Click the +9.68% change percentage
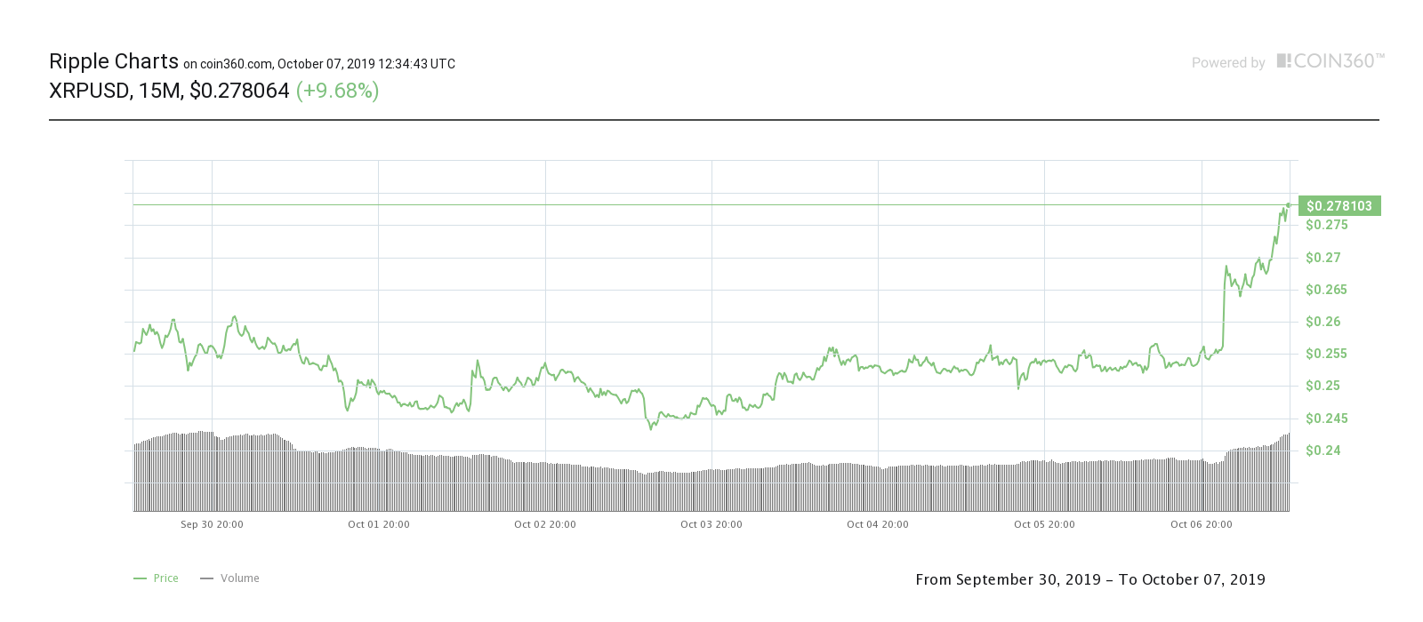This screenshot has height=622, width=1423. pos(337,91)
